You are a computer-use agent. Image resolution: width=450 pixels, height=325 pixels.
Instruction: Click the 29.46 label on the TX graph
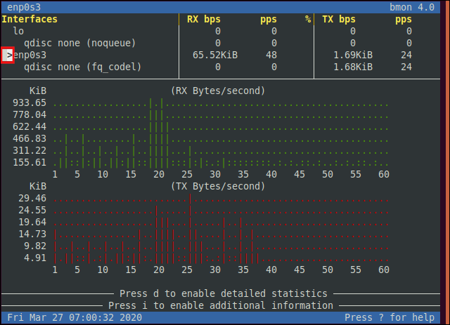pyautogui.click(x=32, y=199)
